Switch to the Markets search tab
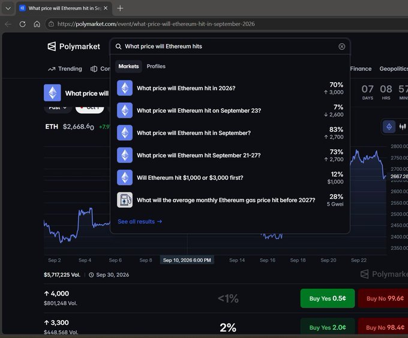This screenshot has height=338, width=408. [x=128, y=67]
